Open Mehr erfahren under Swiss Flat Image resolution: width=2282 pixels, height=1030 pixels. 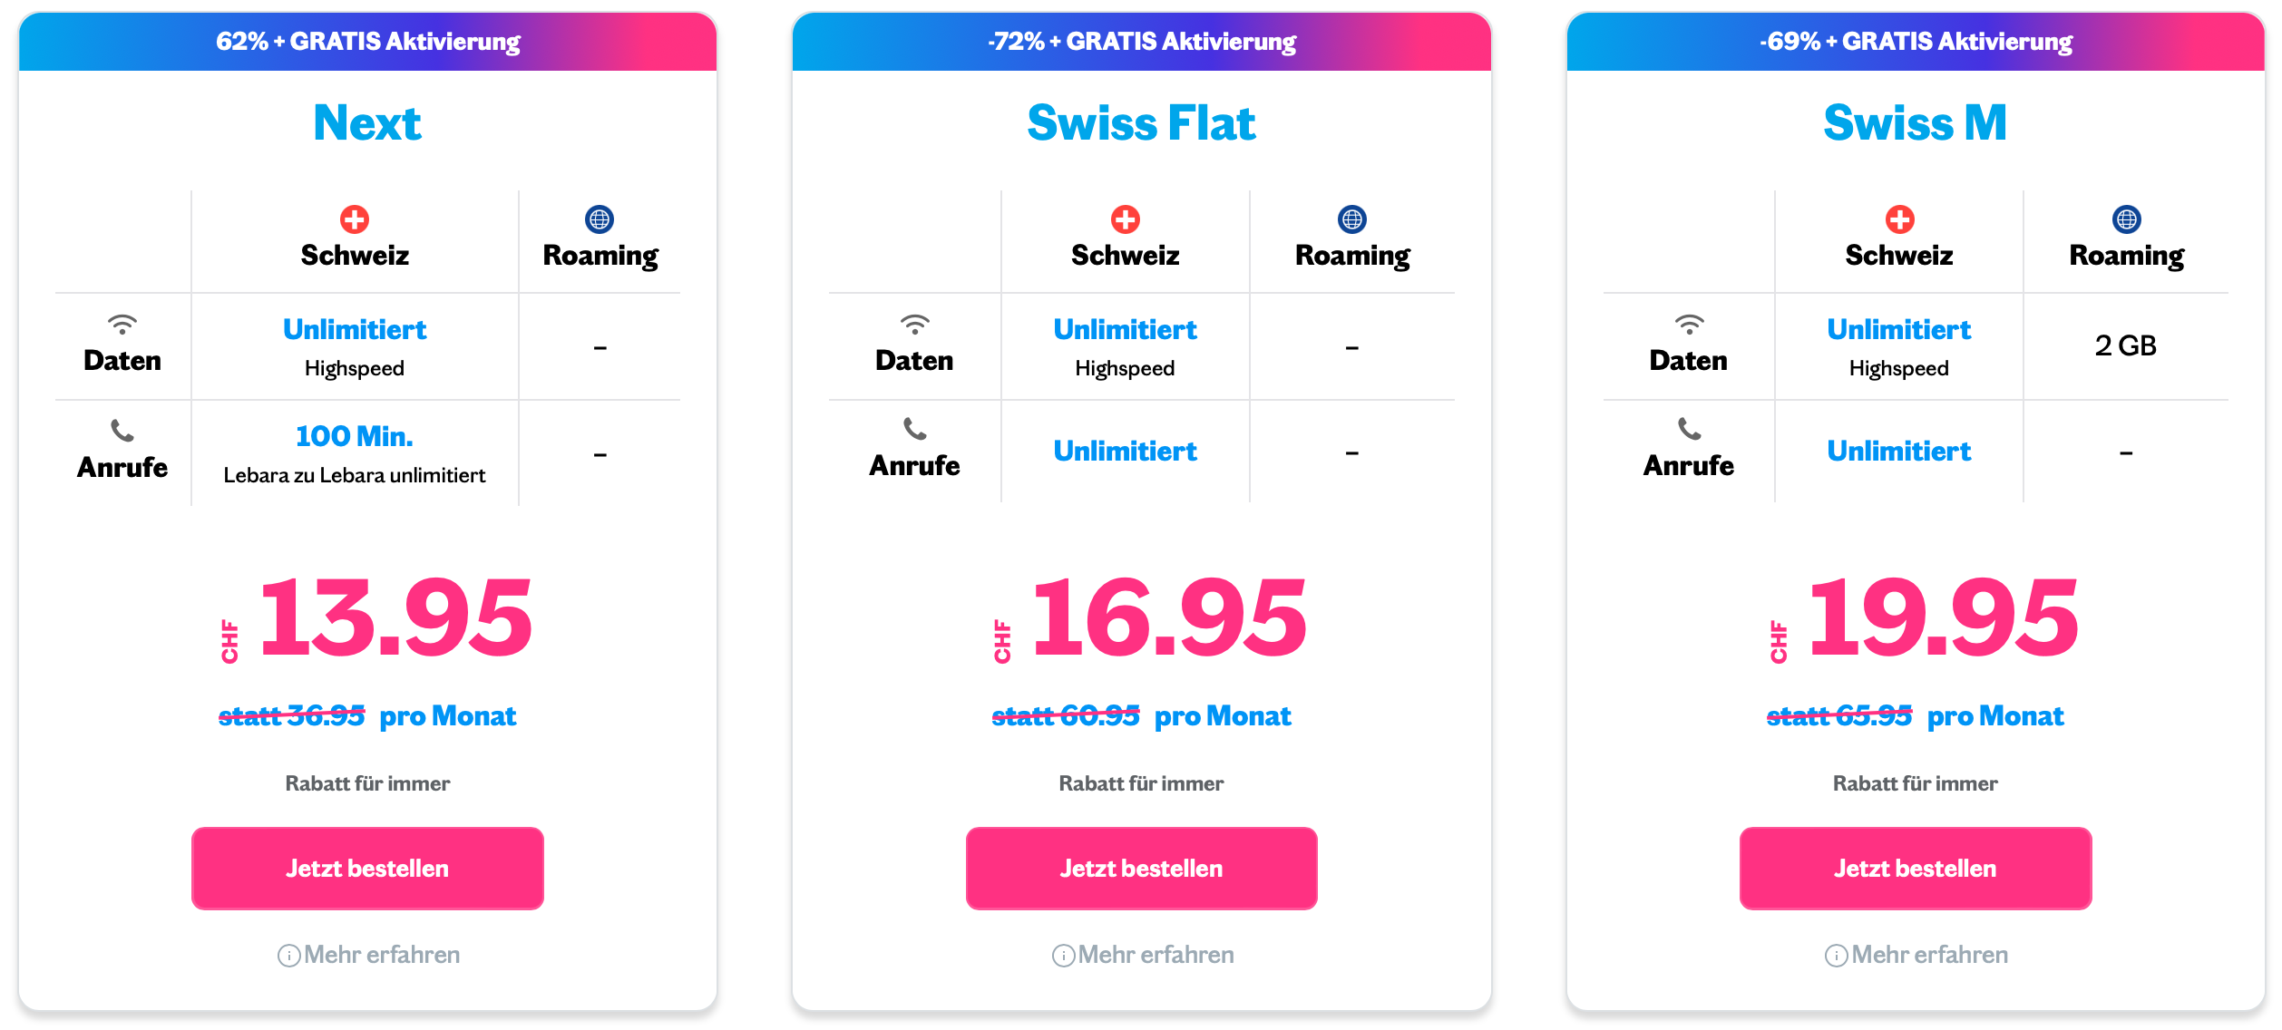point(1143,955)
